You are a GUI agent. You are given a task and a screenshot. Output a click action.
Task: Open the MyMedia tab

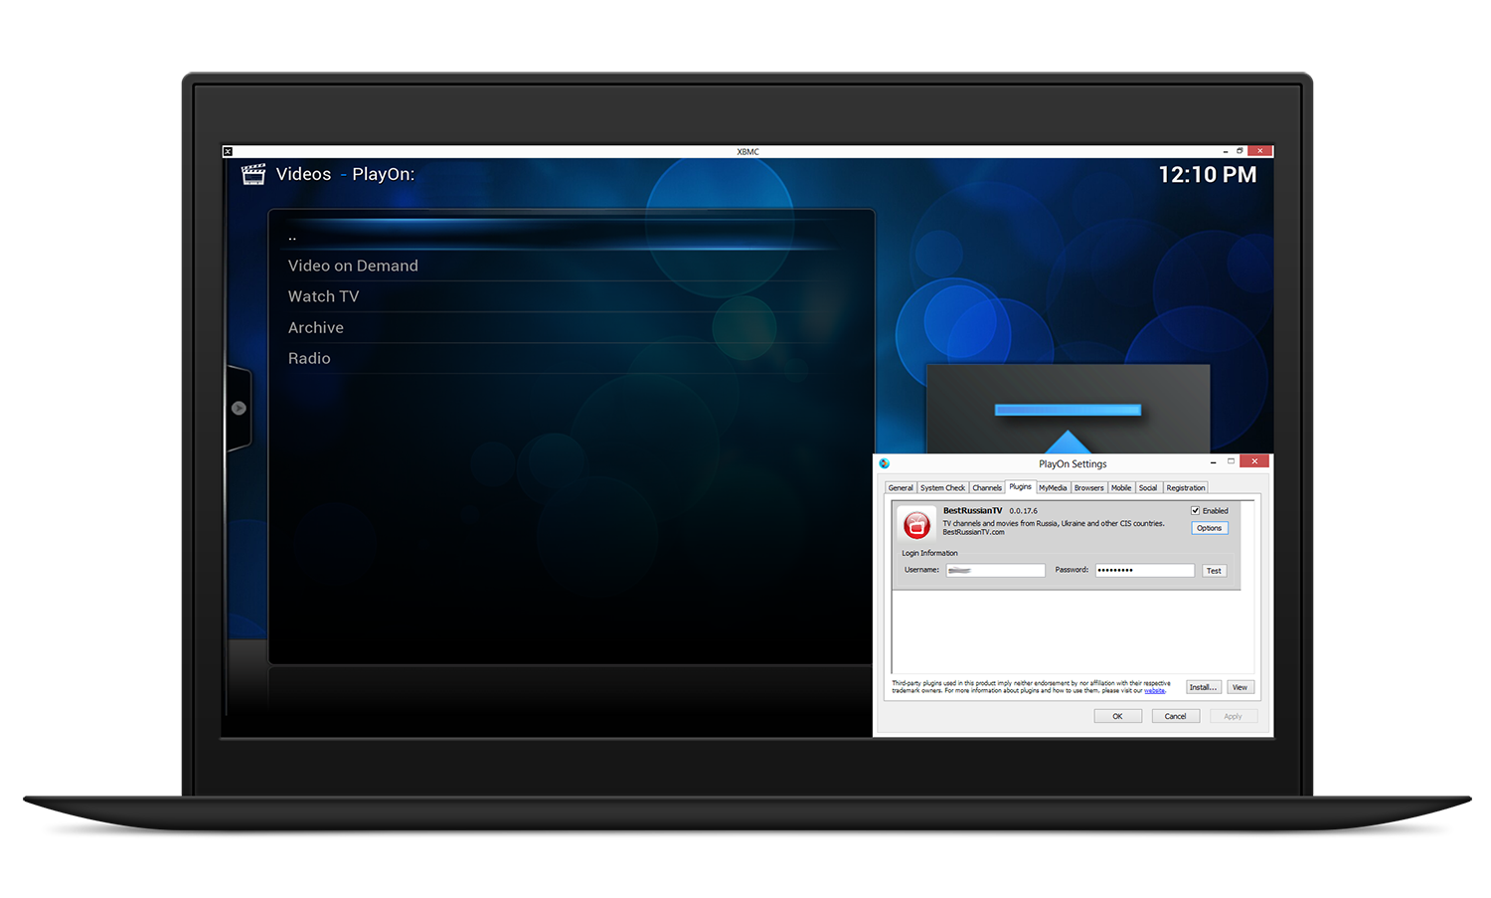point(1053,487)
